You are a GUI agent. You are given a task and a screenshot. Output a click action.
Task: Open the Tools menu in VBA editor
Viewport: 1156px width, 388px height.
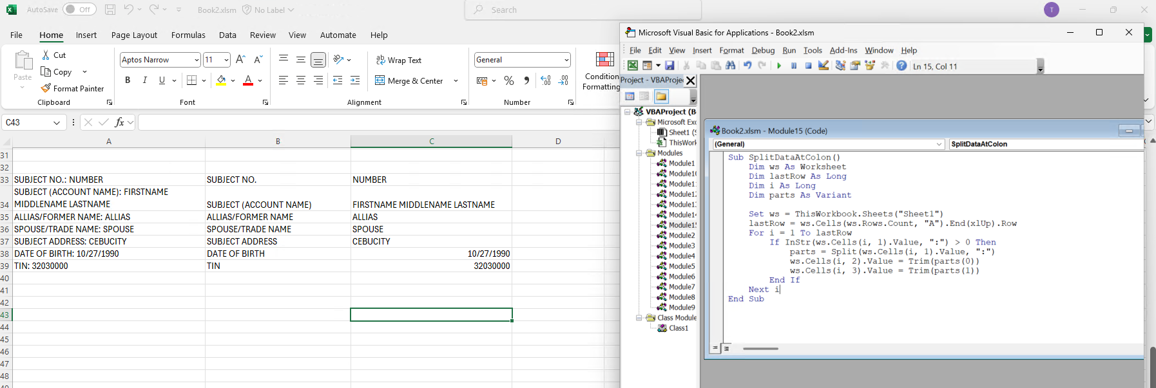(x=813, y=50)
